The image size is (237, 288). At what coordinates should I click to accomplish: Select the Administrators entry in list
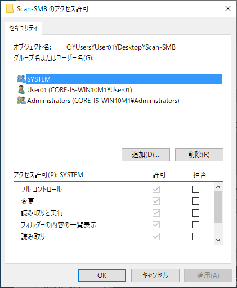coord(103,101)
